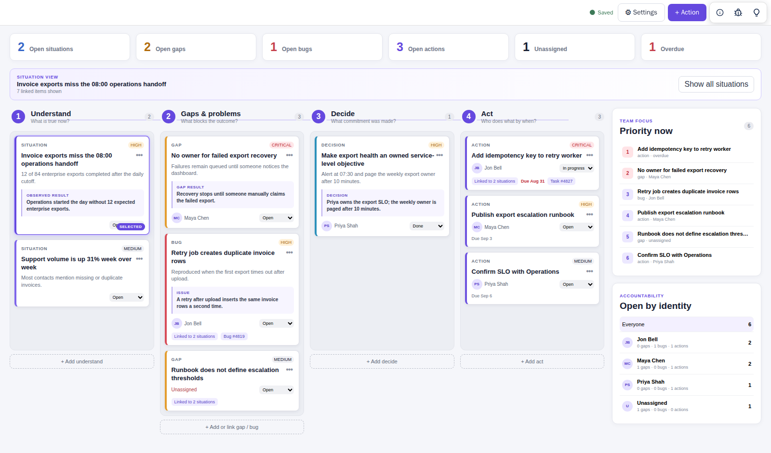Open the more menu on 'Invoice exports miss the 08:00' card
The image size is (771, 453).
click(x=139, y=155)
